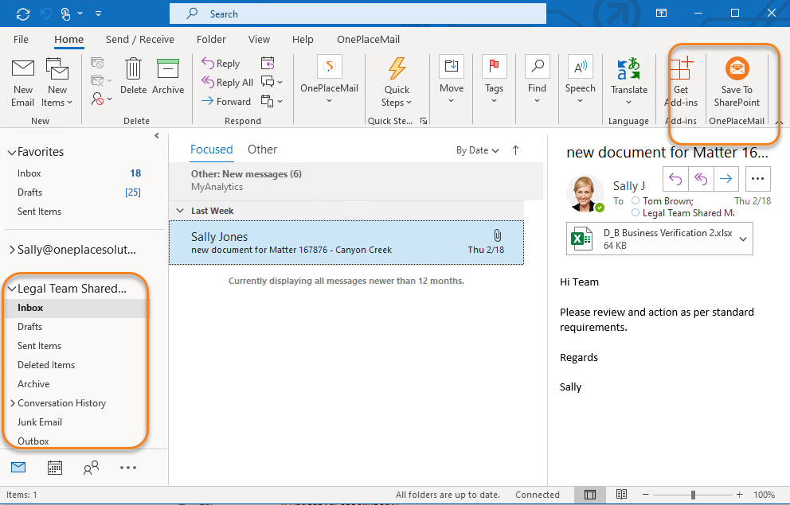The height and width of the screenshot is (505, 790).
Task: Click the Undo icon in title bar
Action: coord(46,14)
